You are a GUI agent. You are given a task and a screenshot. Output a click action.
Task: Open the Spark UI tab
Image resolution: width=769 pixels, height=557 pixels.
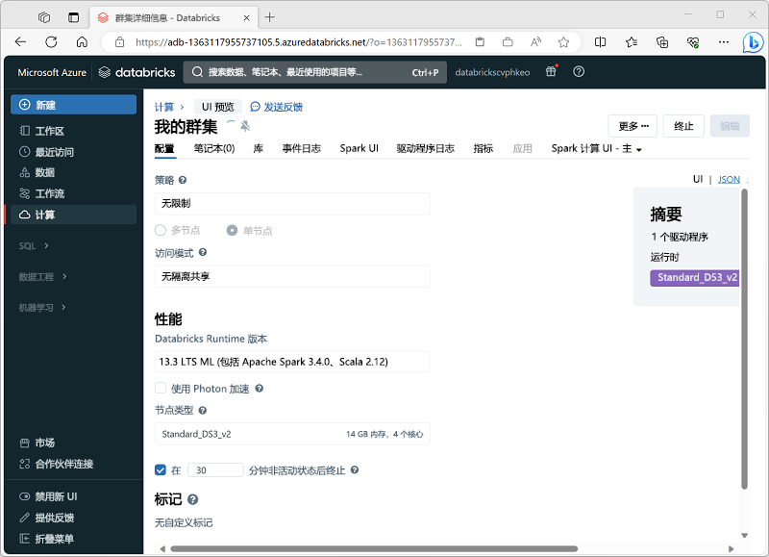360,148
